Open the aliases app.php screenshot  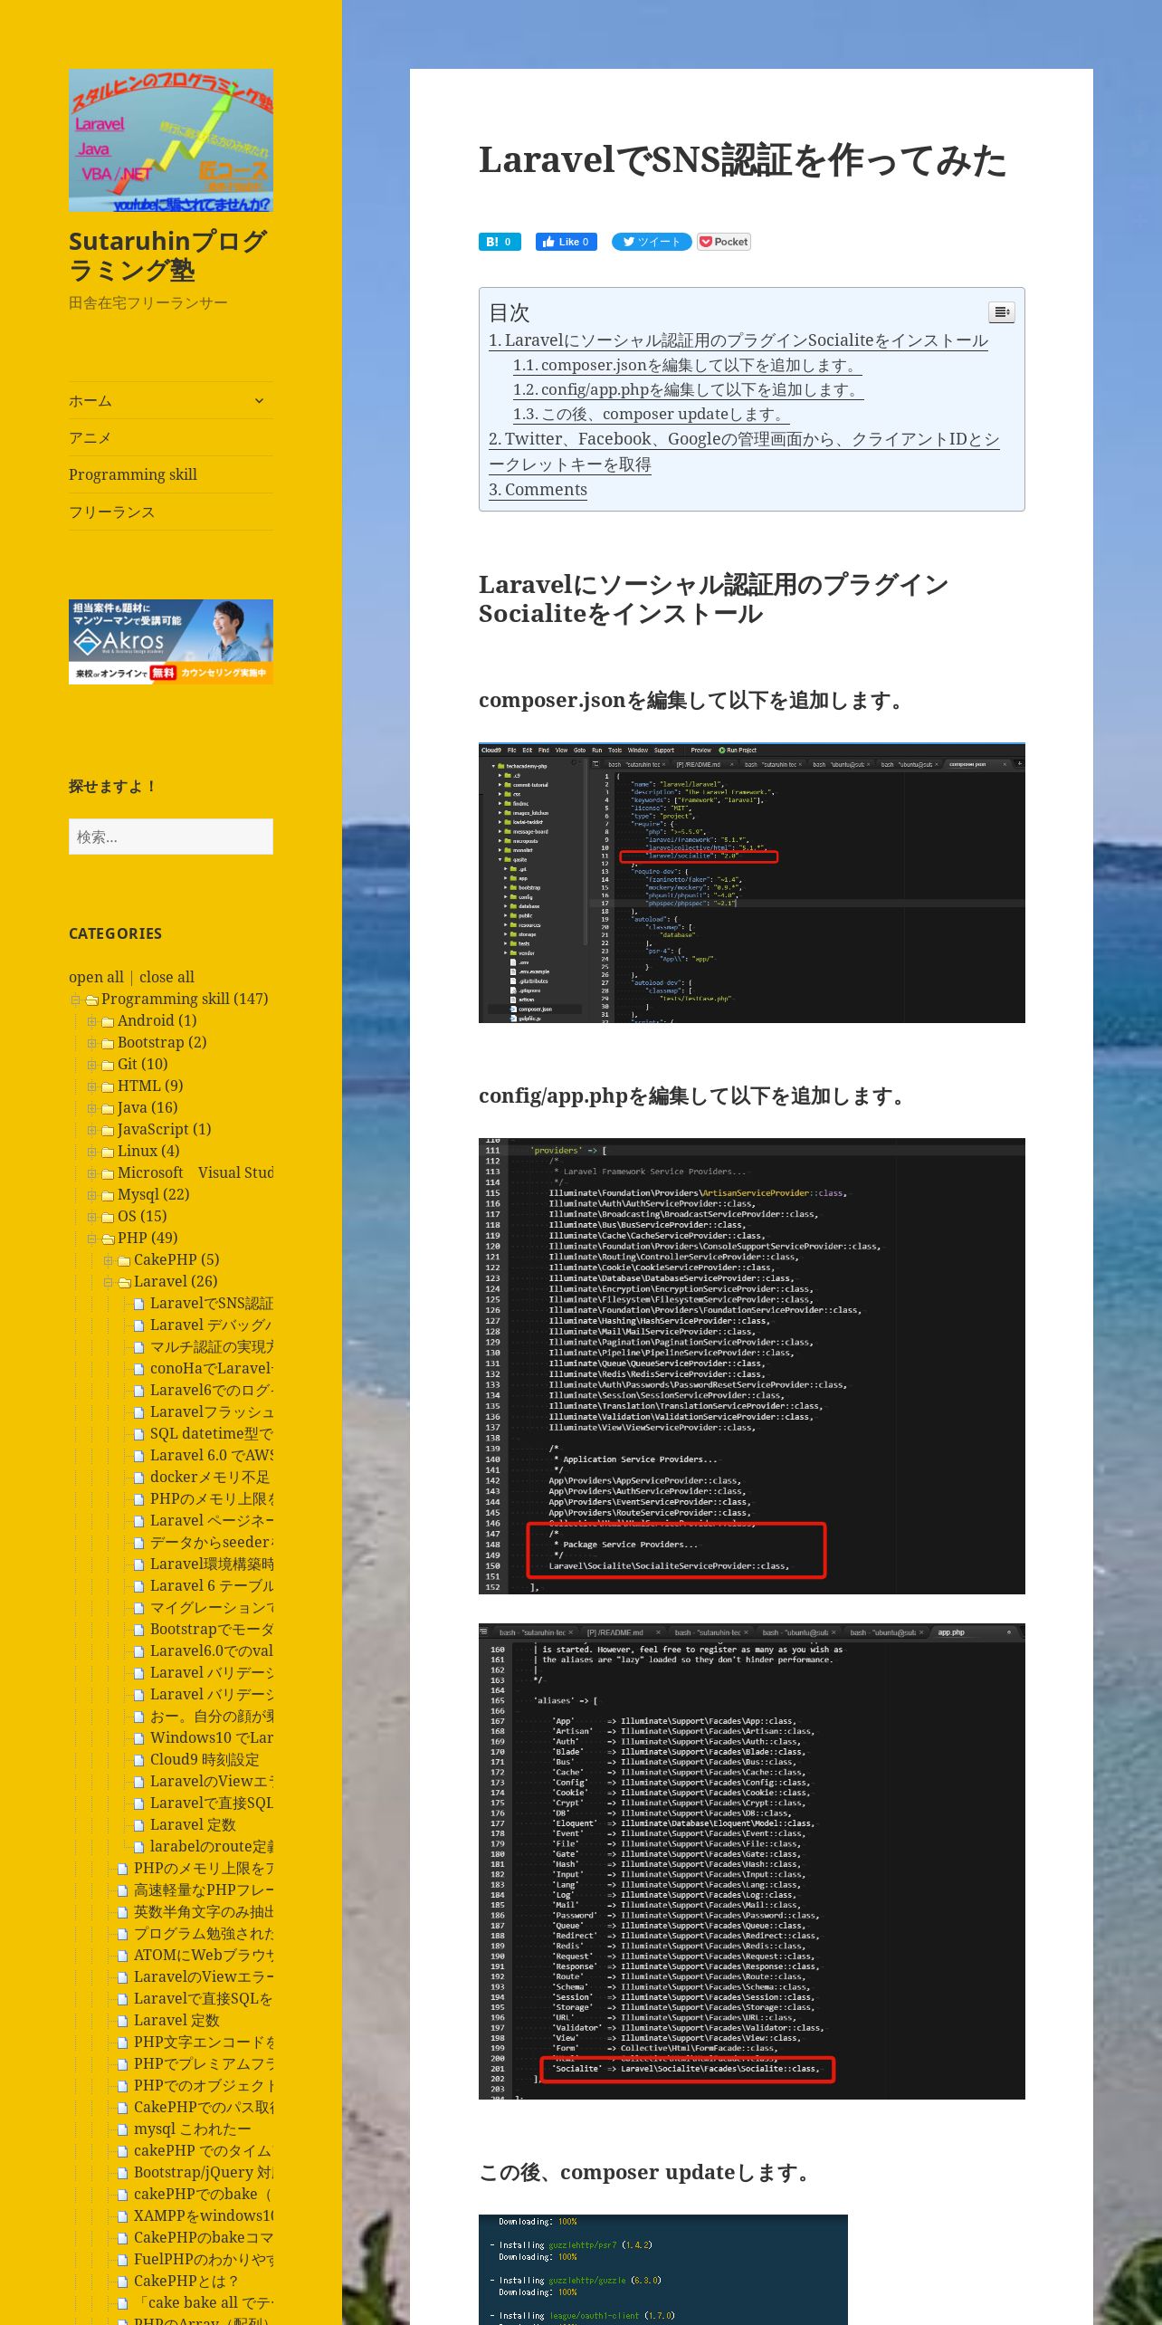tap(752, 1861)
